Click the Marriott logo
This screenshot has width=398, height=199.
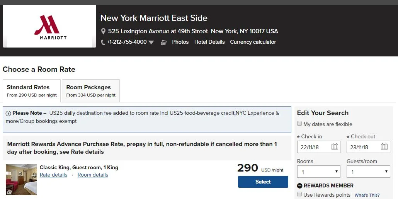[49, 26]
